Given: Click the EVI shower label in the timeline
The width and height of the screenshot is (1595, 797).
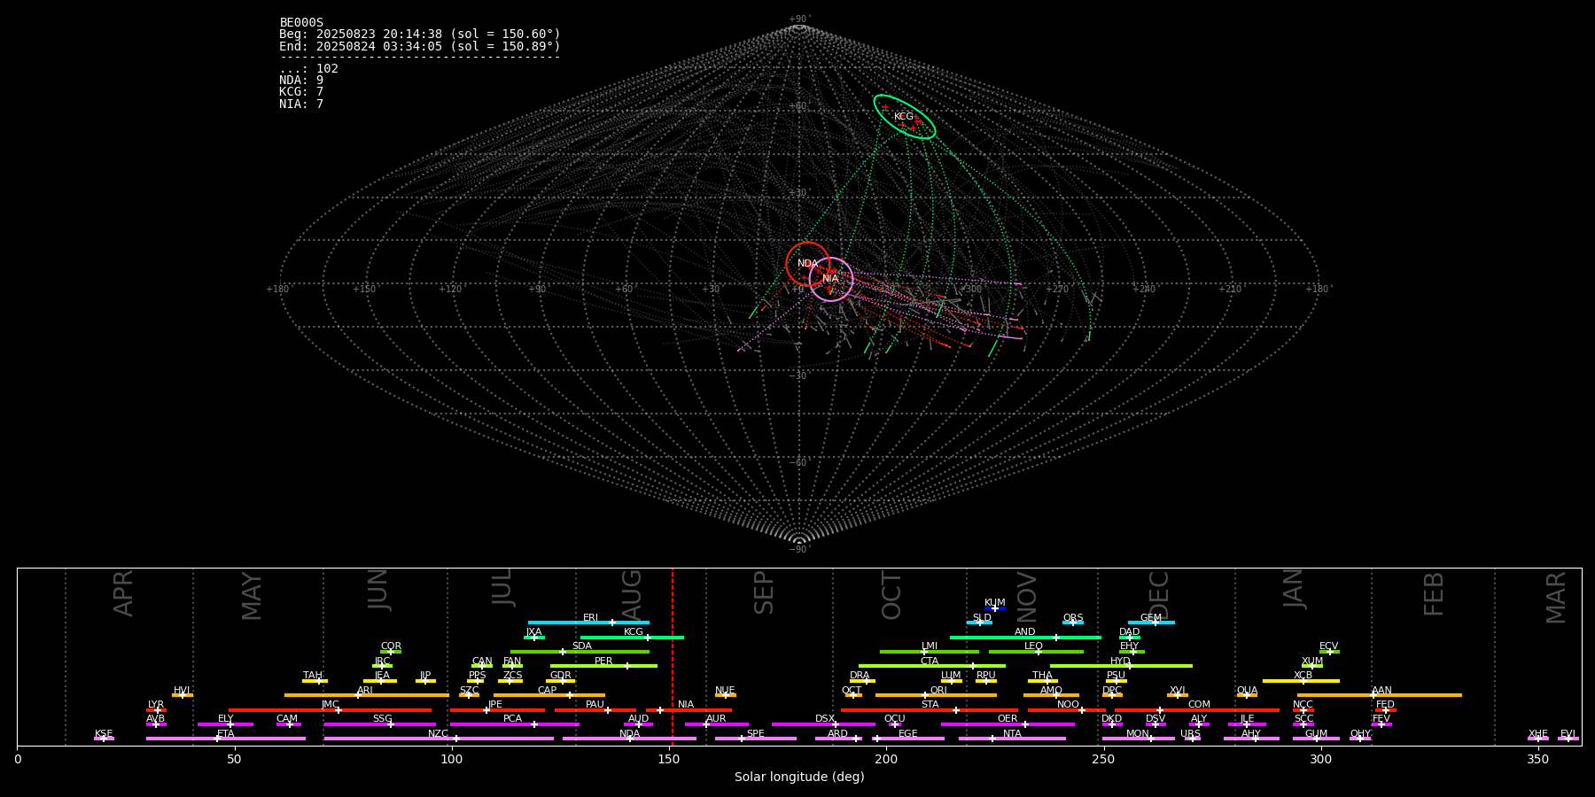Looking at the screenshot, I should 1568,734.
